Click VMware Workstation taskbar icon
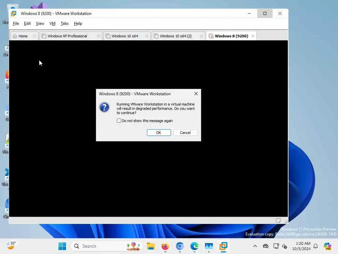338x254 pixels. pyautogui.click(x=223, y=246)
